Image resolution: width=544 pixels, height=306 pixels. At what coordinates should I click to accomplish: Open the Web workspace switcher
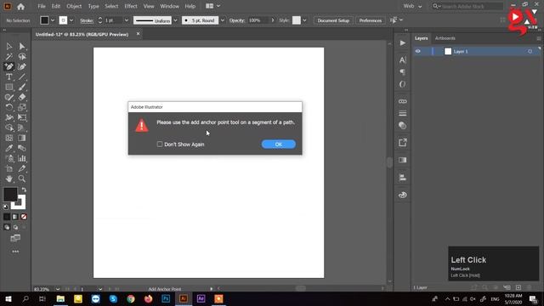(x=412, y=6)
